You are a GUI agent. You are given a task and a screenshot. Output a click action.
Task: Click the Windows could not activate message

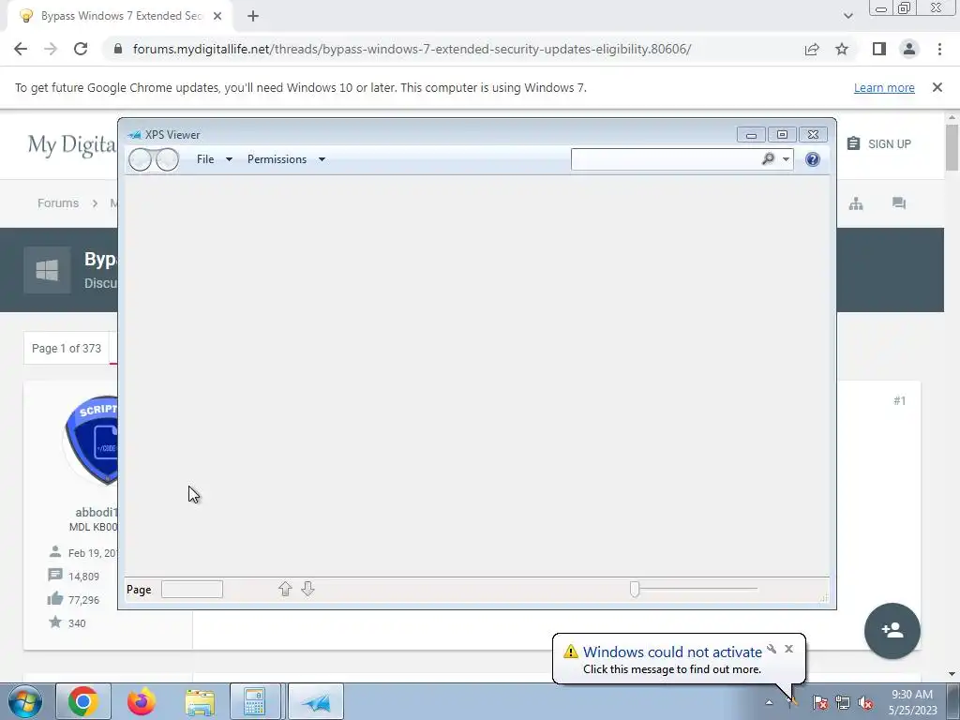pyautogui.click(x=672, y=652)
